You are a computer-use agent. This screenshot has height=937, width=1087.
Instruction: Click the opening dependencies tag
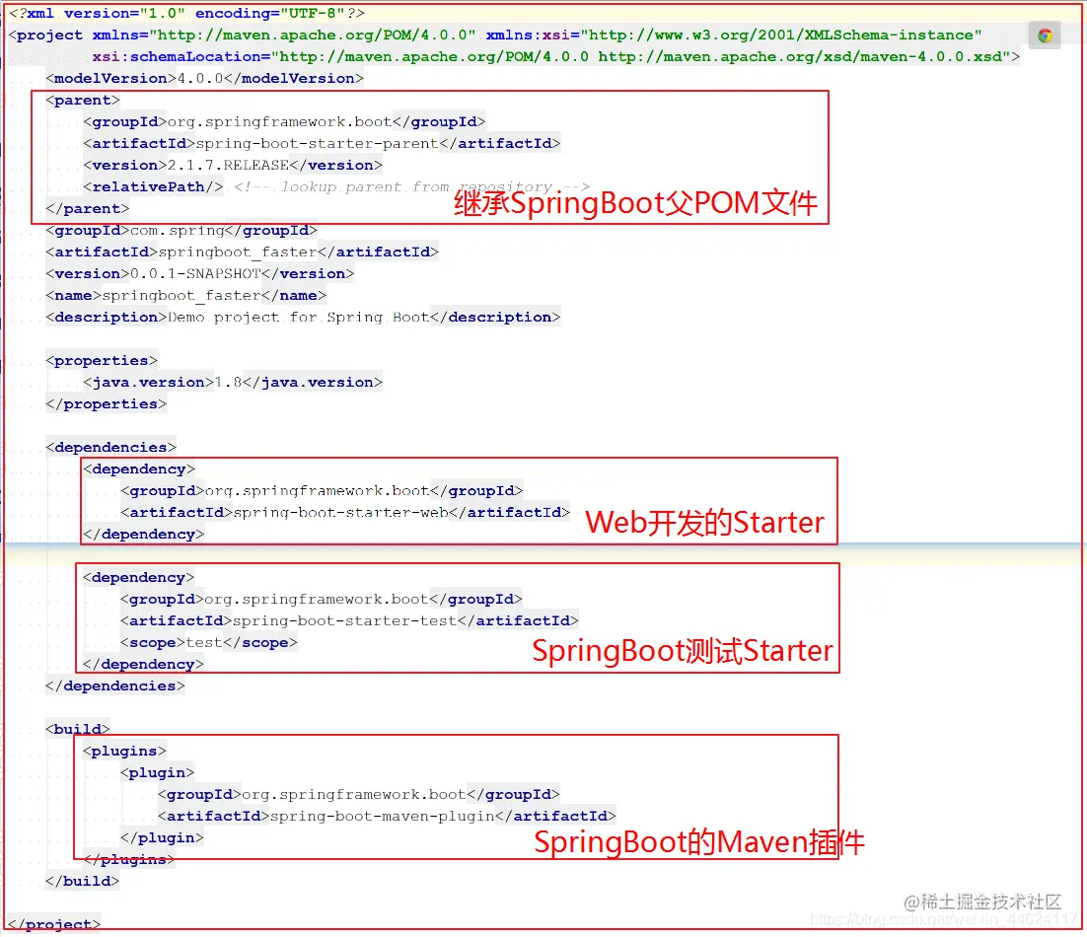coord(110,447)
